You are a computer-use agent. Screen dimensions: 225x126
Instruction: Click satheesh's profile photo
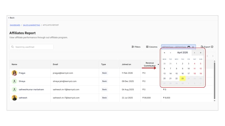pos(14,98)
